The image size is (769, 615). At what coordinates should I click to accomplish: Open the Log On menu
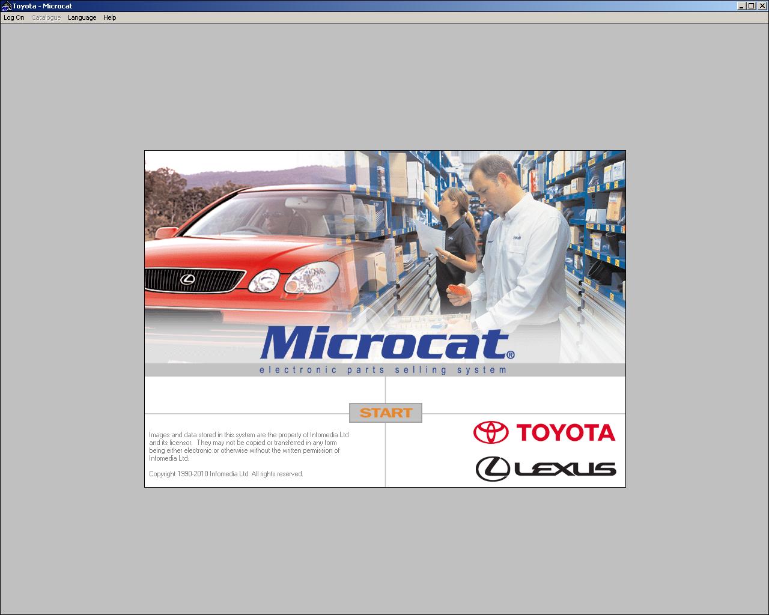(14, 17)
